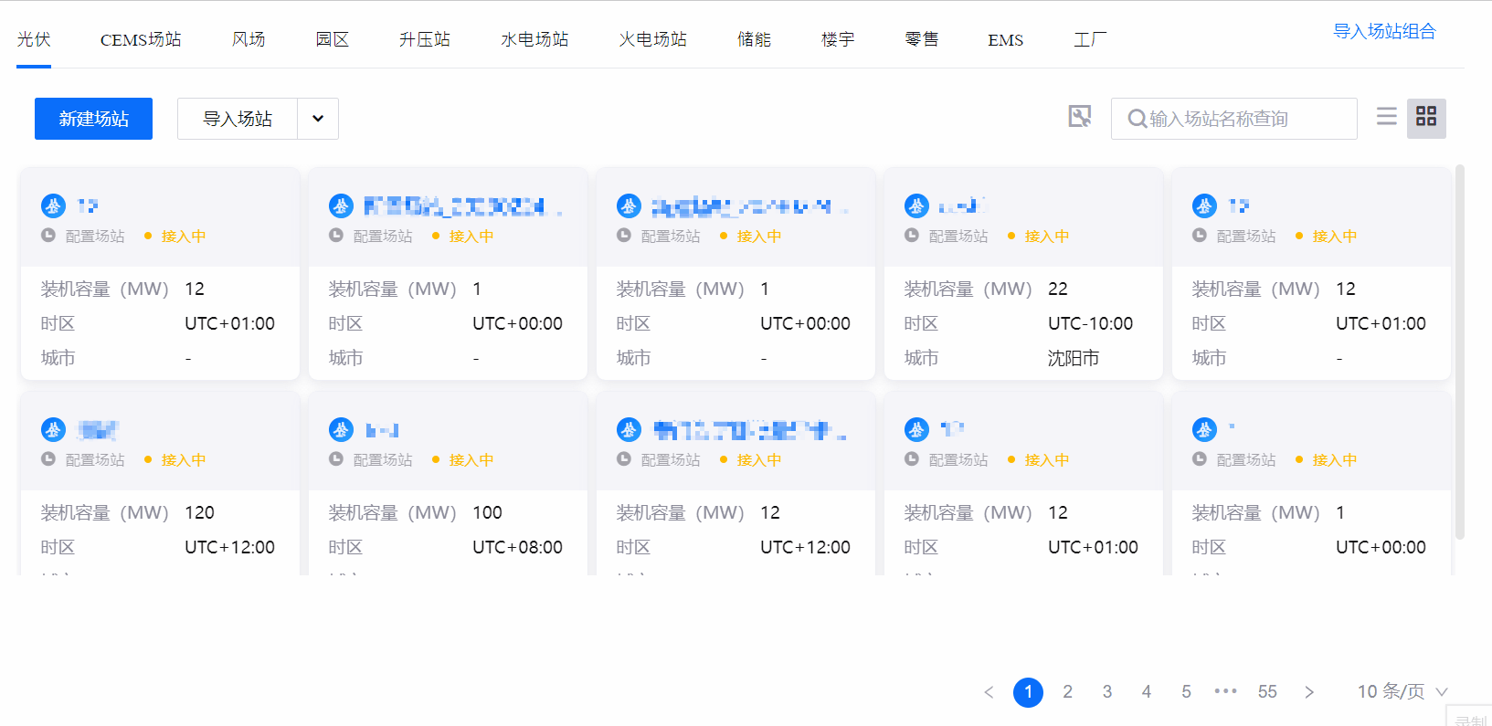The height and width of the screenshot is (726, 1492).
Task: Click clock icon on 22 MW card
Action: [911, 236]
